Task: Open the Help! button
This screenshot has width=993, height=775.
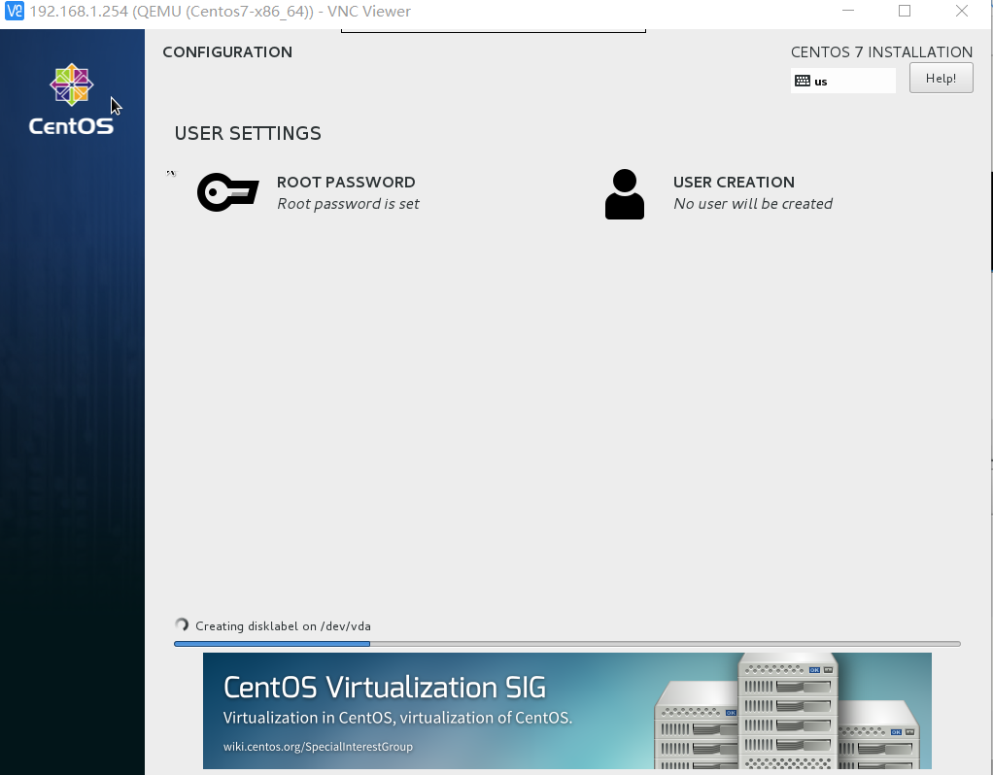Action: pos(942,78)
